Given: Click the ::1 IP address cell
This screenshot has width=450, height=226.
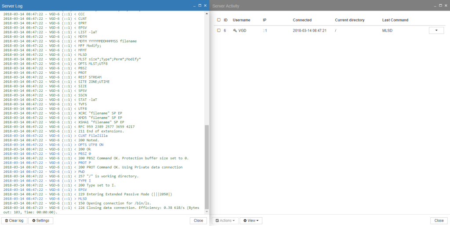Looking at the screenshot, I should (265, 30).
